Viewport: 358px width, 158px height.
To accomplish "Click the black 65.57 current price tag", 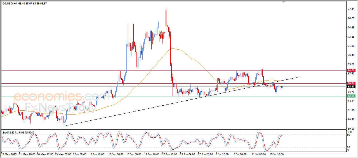I will point(351,87).
